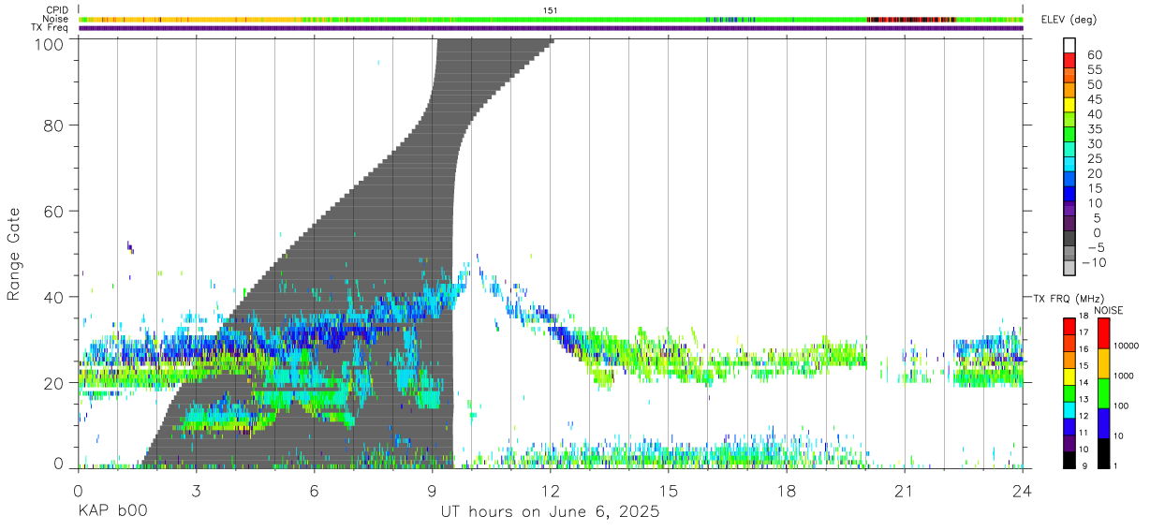Click the 15 hour tick on the UT axis
Screen dimensions: 1150x531
(x=669, y=490)
